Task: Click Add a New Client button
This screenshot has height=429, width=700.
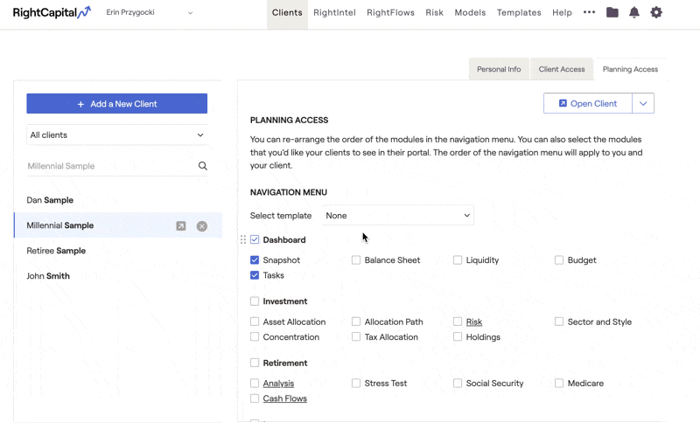Action: pyautogui.click(x=116, y=104)
